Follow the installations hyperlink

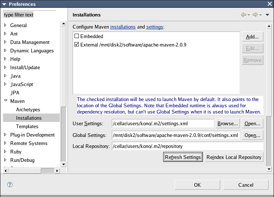(x=123, y=27)
